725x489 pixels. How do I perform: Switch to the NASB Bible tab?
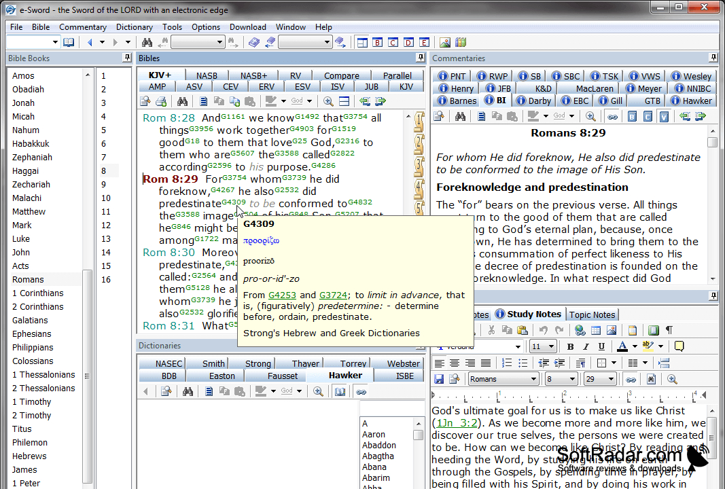point(207,76)
